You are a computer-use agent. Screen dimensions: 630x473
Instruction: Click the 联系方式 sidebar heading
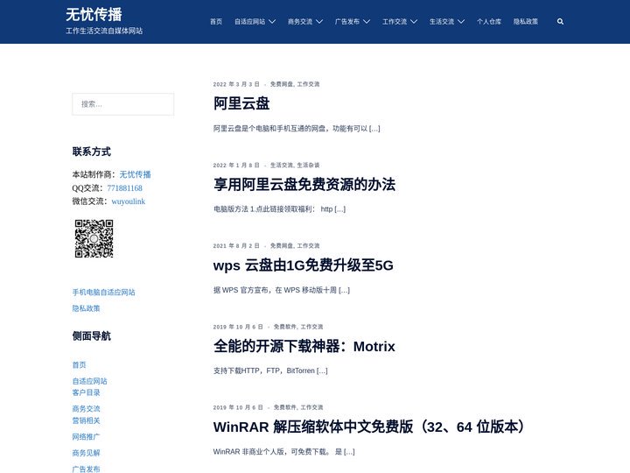click(92, 152)
